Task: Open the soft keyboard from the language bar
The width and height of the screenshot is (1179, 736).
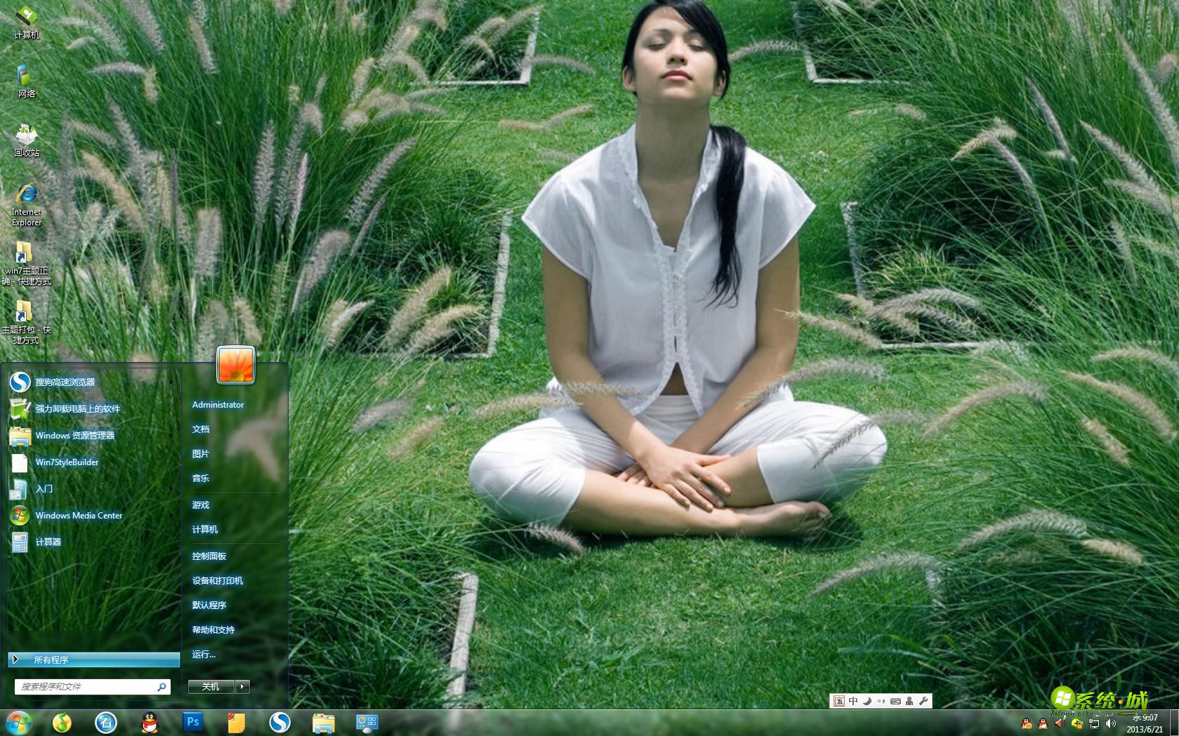Action: point(896,701)
